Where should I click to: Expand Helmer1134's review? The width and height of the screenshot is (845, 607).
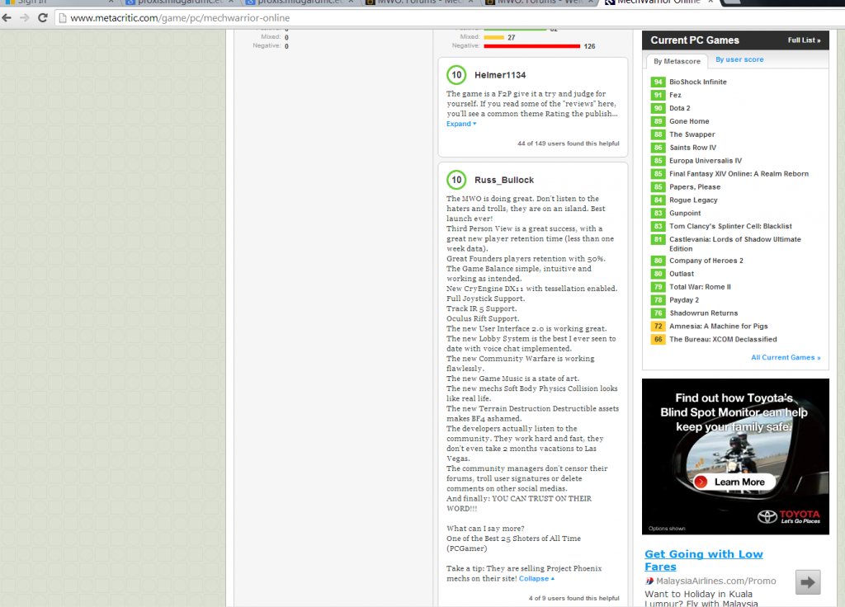pos(461,124)
